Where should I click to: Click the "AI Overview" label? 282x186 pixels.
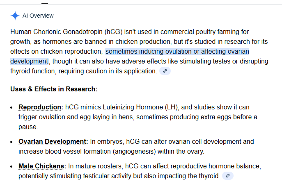[38, 16]
